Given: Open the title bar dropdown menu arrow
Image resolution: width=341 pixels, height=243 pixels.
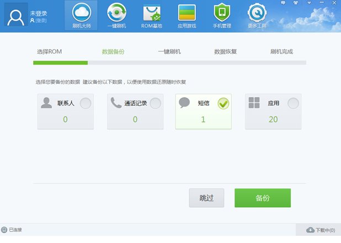Looking at the screenshot, I should click(x=309, y=3).
